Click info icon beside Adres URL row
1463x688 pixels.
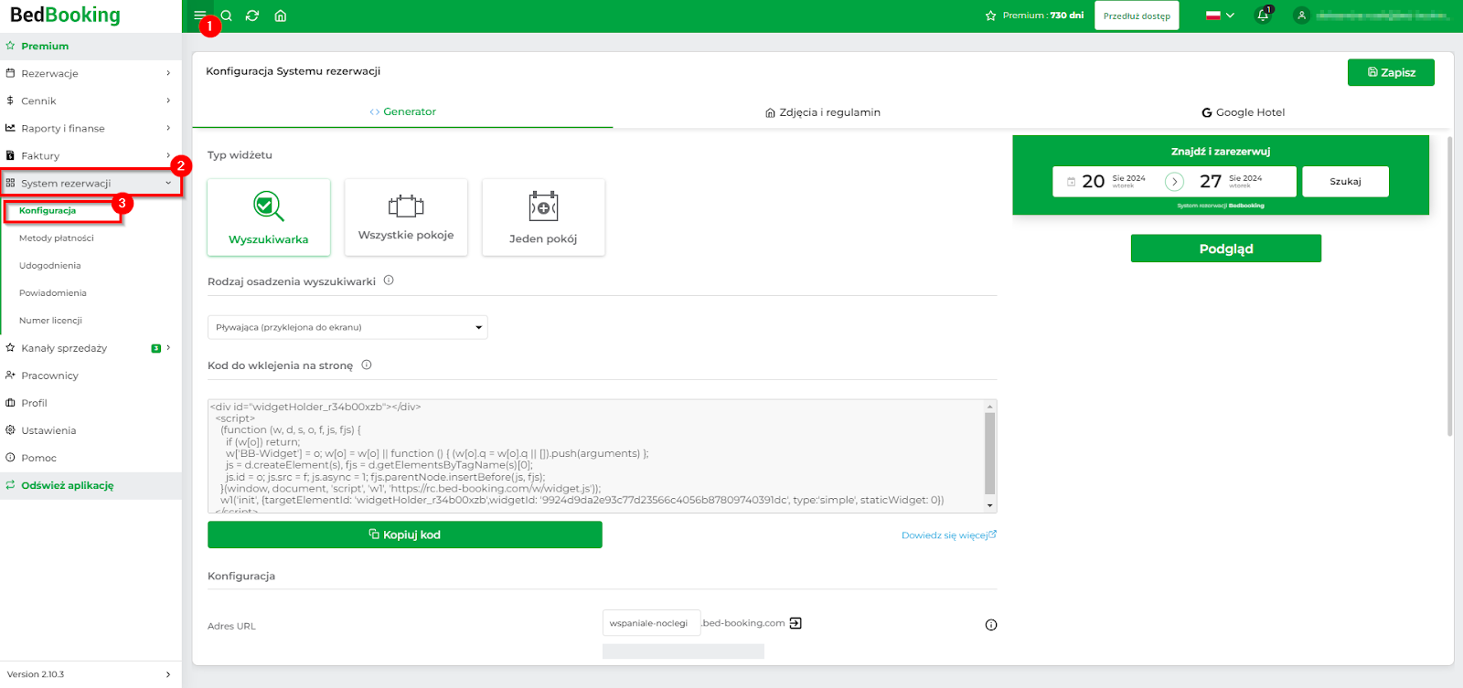[x=991, y=625]
